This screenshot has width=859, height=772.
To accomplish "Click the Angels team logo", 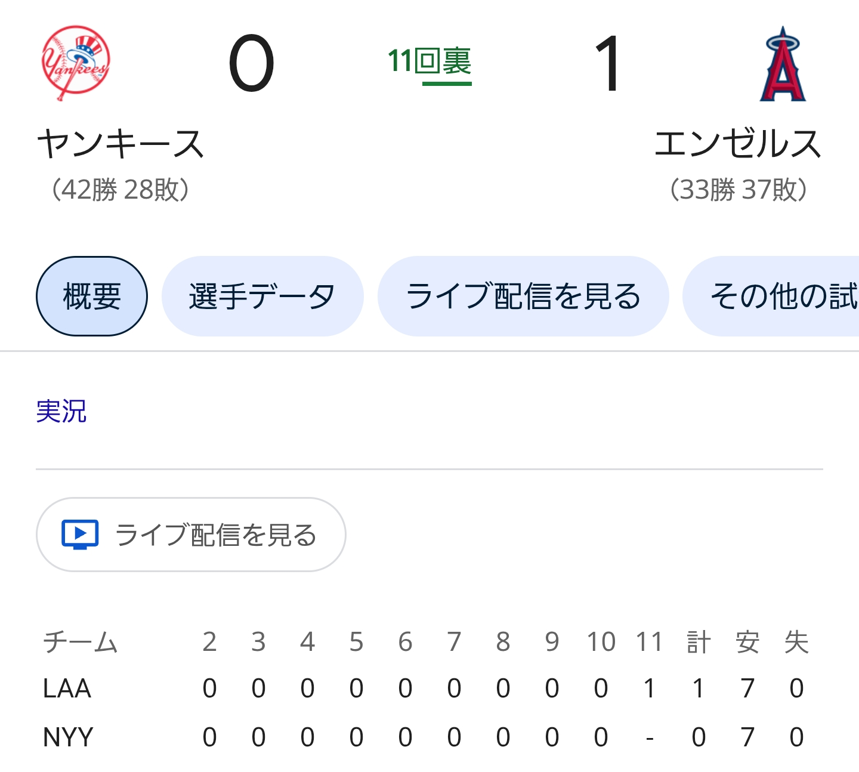I will coord(783,63).
